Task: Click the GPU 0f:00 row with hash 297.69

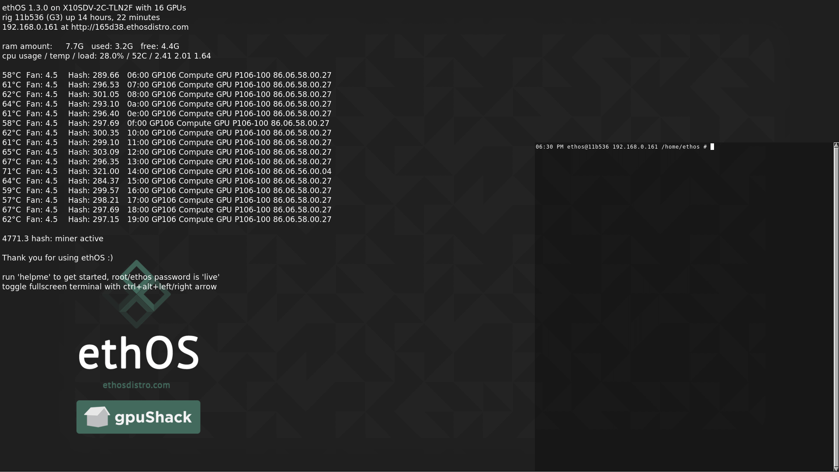Action: click(166, 123)
